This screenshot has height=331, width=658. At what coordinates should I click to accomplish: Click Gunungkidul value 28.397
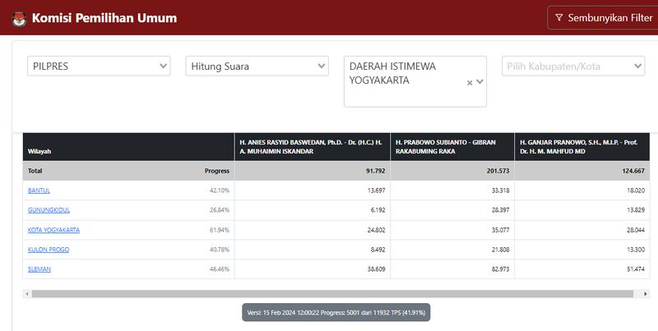[x=501, y=210]
